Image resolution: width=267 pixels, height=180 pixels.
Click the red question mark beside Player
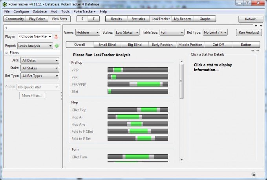click(56, 36)
